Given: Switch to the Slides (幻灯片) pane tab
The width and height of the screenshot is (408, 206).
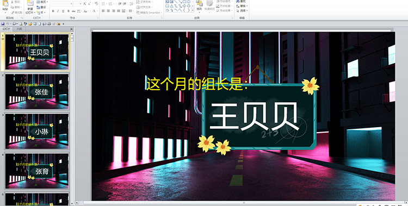Looking at the screenshot, I should pos(6,29).
